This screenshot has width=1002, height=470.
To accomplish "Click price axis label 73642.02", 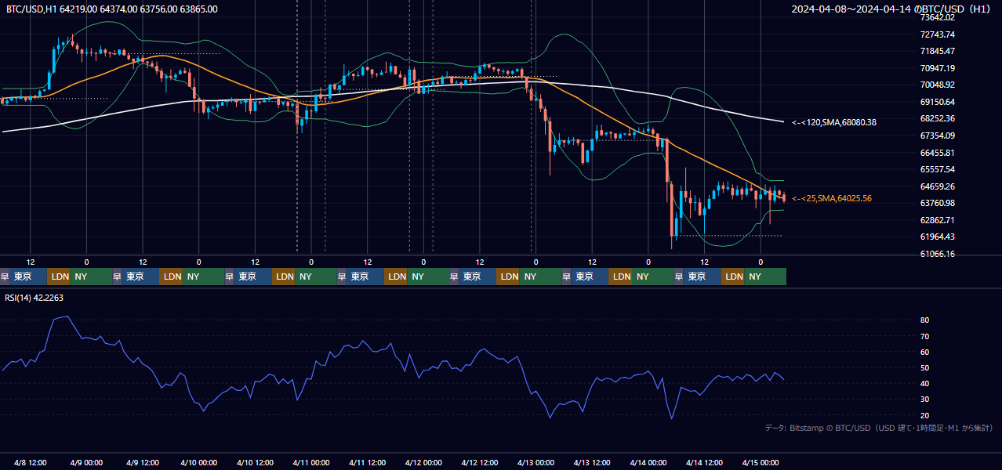I will (937, 17).
